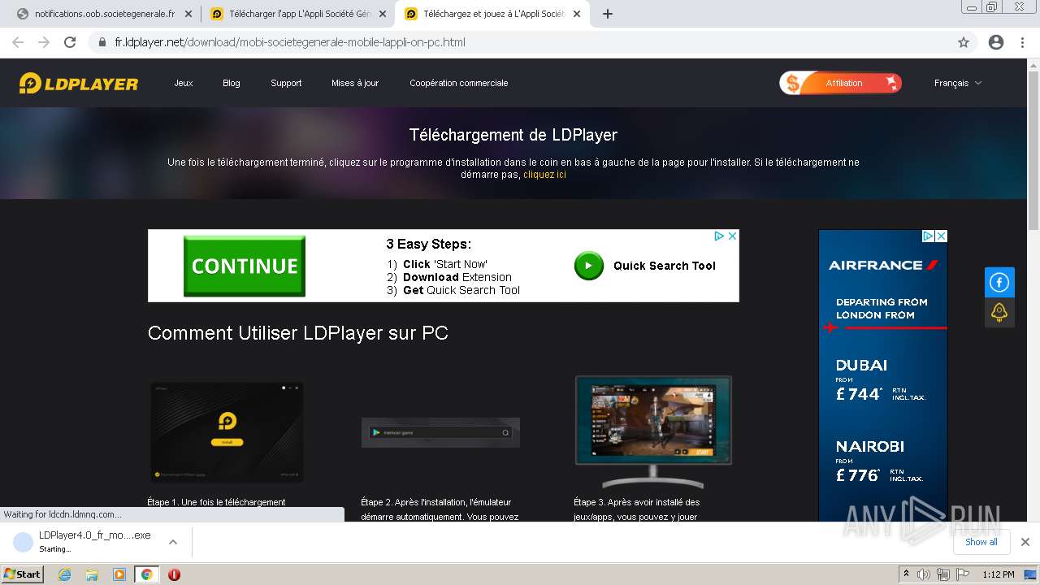Click the Étape 1 installer thumbnail

tap(227, 432)
